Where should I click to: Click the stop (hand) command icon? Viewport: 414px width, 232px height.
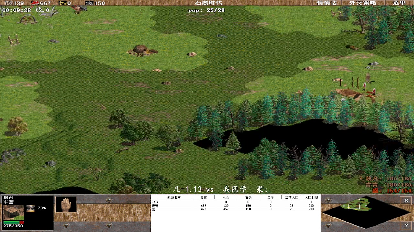pos(66,205)
